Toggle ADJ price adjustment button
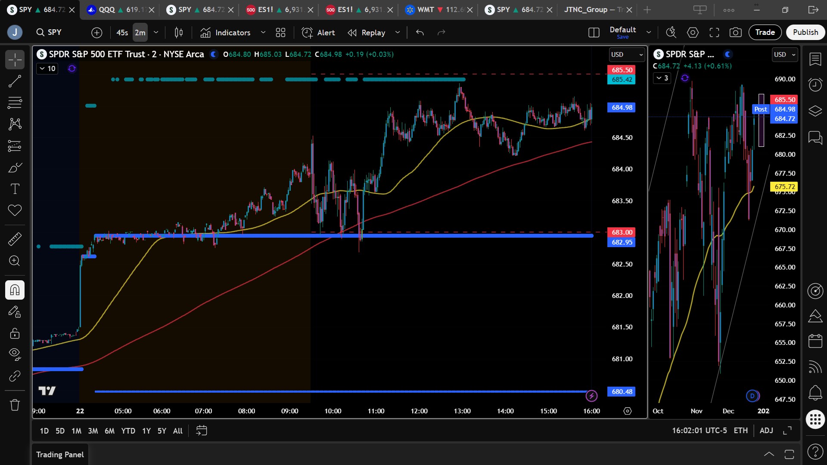This screenshot has height=465, width=827. click(x=766, y=431)
